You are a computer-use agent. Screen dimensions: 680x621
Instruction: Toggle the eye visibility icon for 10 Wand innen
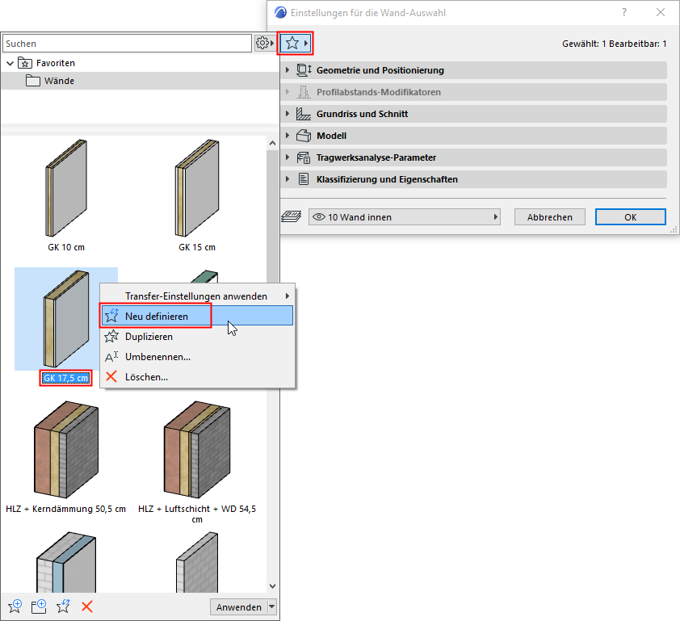(x=321, y=216)
